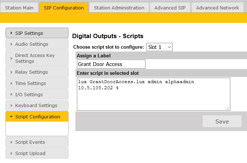Select the Advanced Network tab
Viewport: 247px width, 163px height.
(218, 8)
